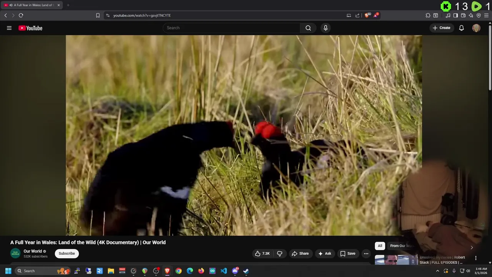
Task: Click the video title text
Action: [88, 242]
